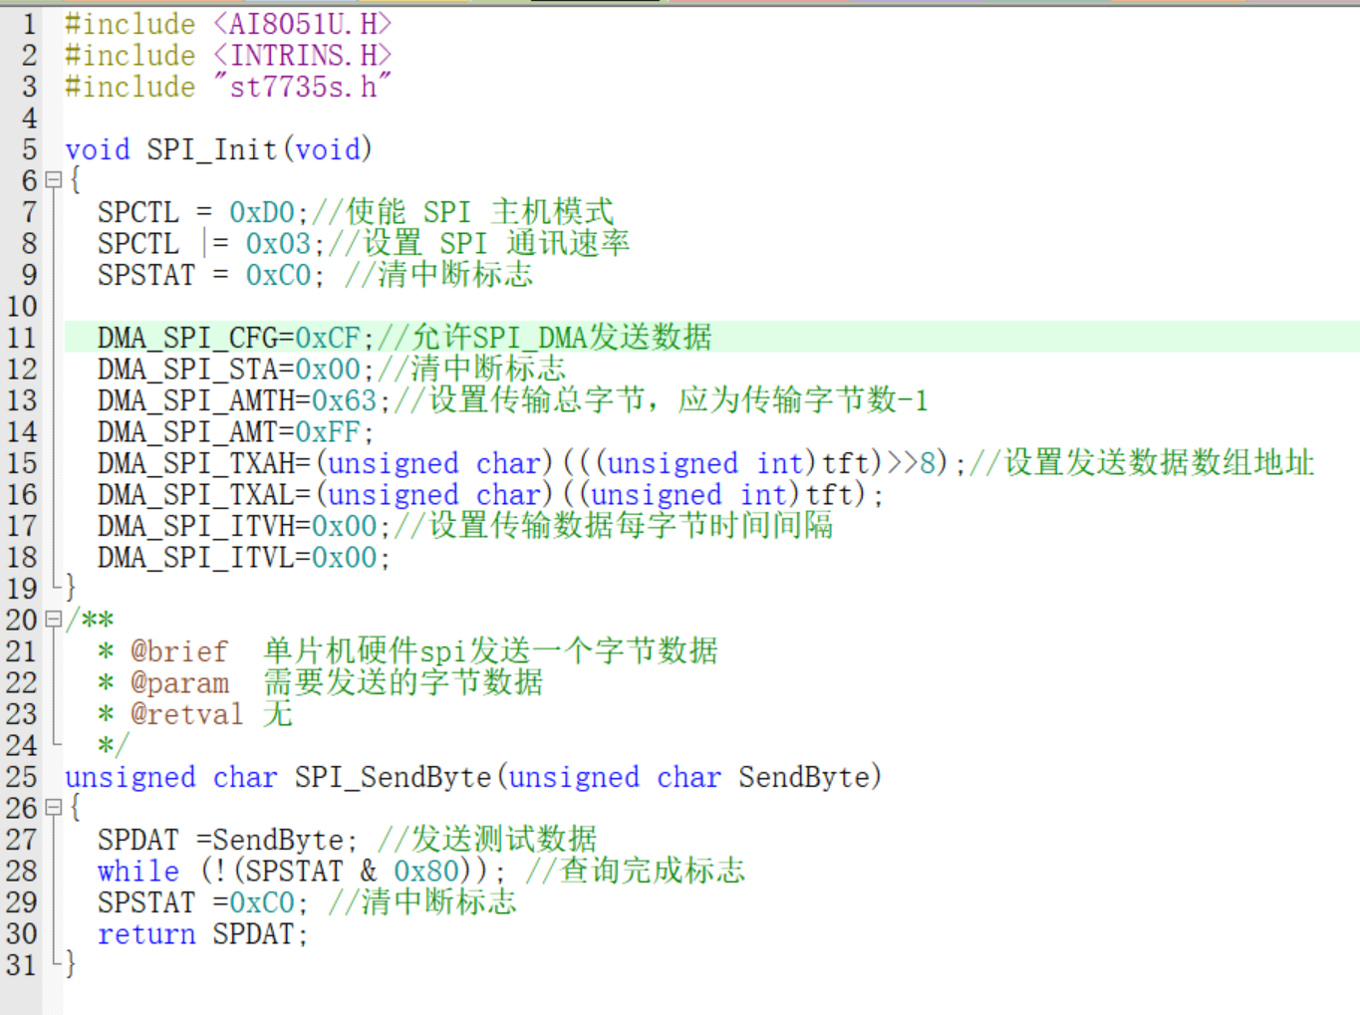Screen dimensions: 1360x1015
Task: Collapse the comment block fold at line 20
Action: 54,620
